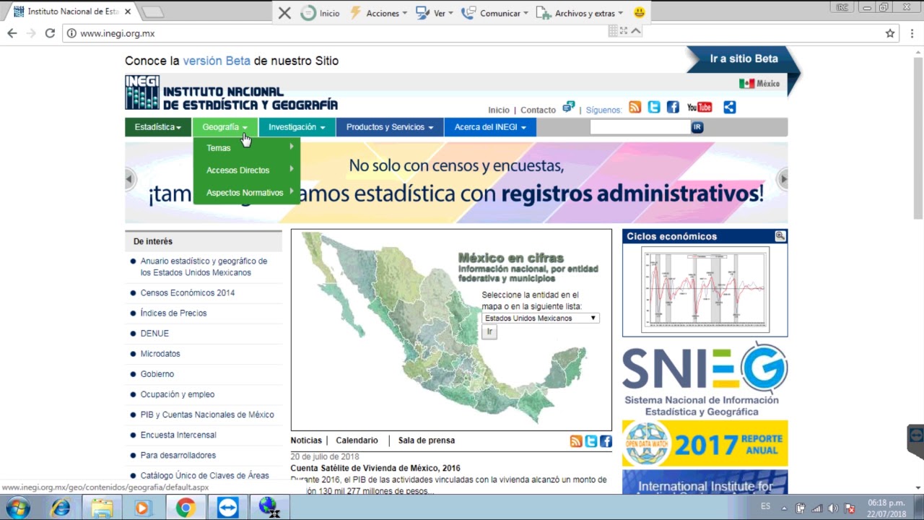Close the remote session toolbar X
Viewport: 924px width, 520px height.
pos(284,13)
